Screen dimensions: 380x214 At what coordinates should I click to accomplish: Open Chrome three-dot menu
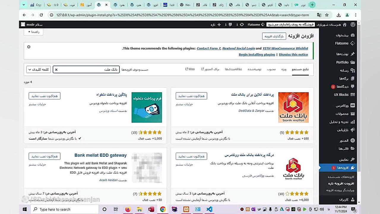(355, 15)
